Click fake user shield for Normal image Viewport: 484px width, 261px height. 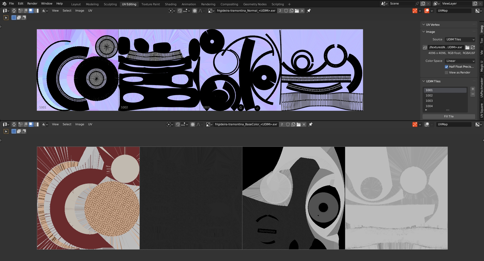click(x=286, y=11)
